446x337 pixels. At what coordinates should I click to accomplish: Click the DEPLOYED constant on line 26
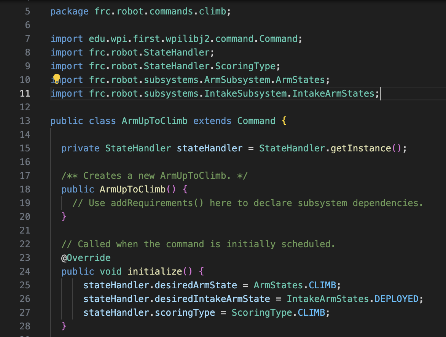pyautogui.click(x=396, y=299)
